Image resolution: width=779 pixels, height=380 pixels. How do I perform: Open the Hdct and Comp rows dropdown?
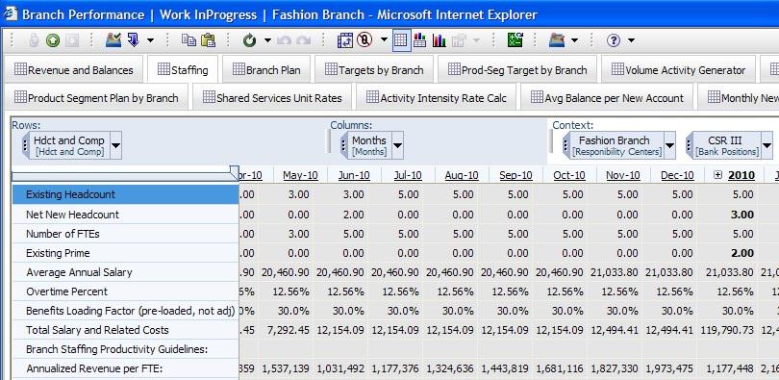click(115, 145)
